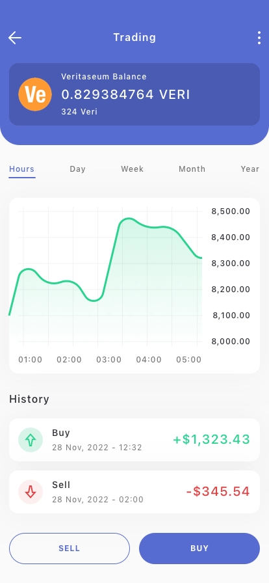Show the Month price chart tab
Viewport: 269px width, 583px height.
click(192, 169)
